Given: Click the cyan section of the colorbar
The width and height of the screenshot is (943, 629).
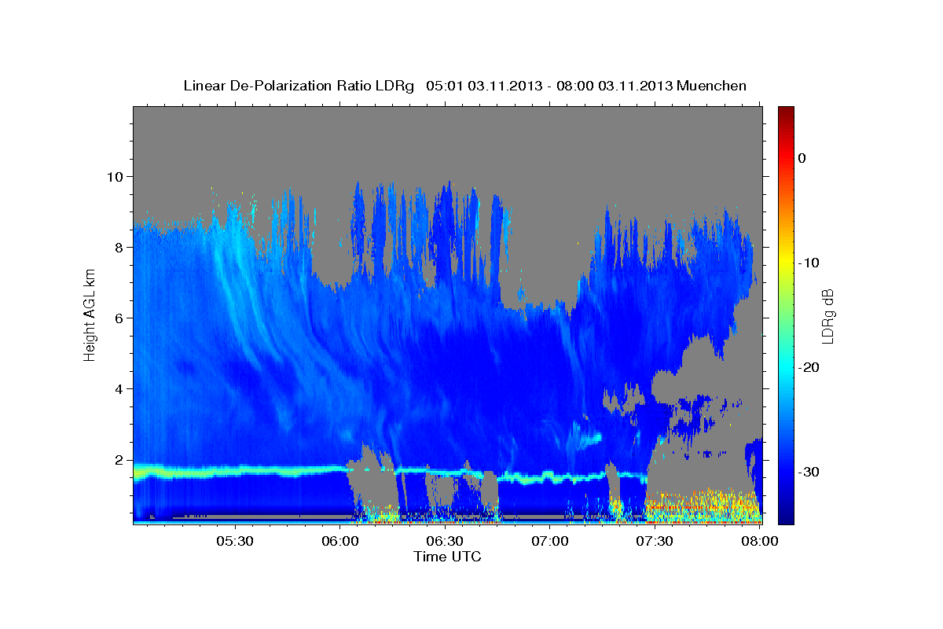Looking at the screenshot, I should (x=786, y=366).
